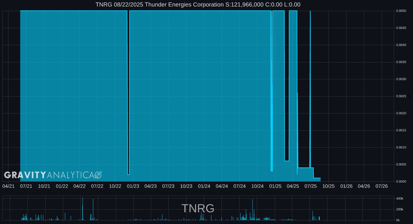Viewport: 413px width, 224px height.
Task: Pick the 0.0015 price axis label
Action: click(x=401, y=130)
